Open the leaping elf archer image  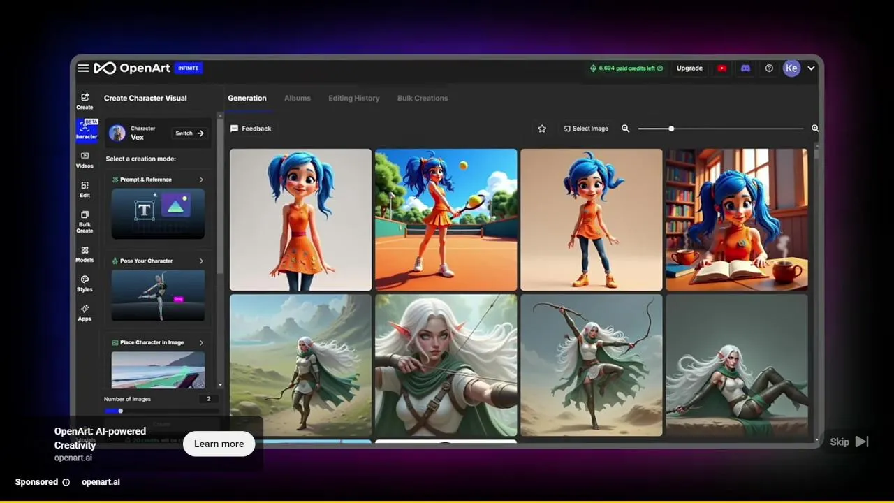click(x=591, y=365)
